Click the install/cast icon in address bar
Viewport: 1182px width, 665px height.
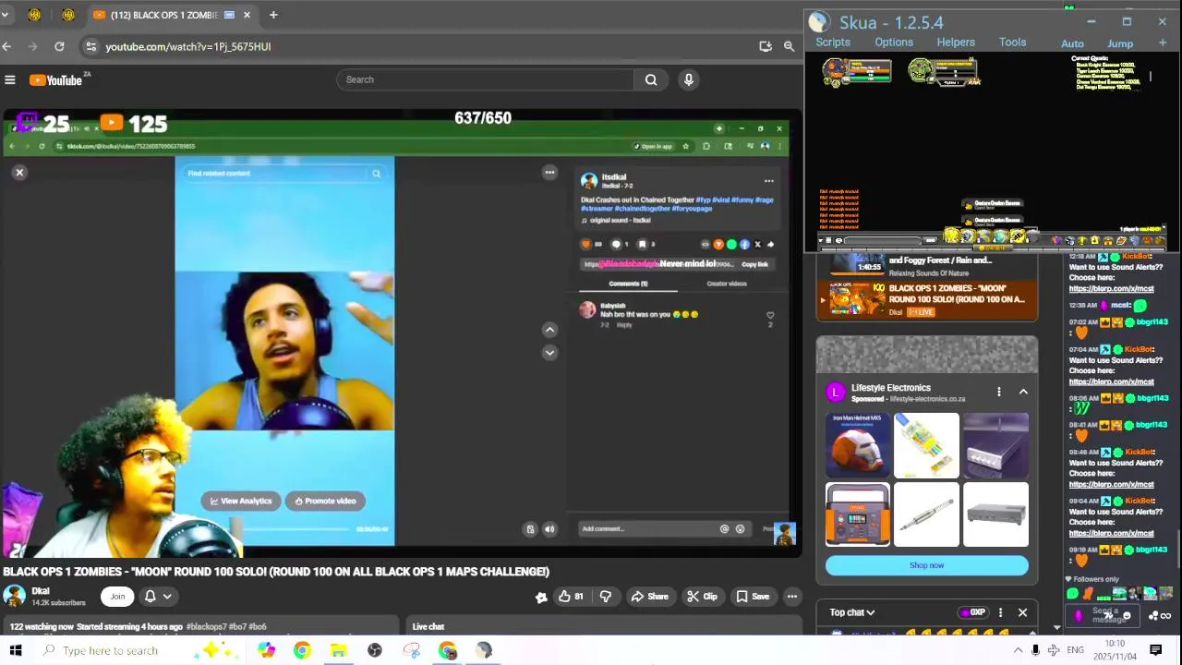(766, 46)
